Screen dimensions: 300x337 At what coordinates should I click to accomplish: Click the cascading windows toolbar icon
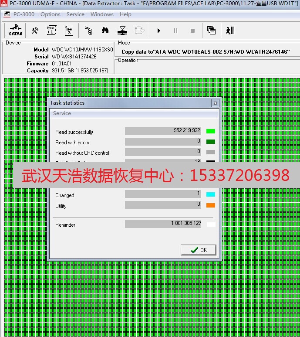pos(212,31)
